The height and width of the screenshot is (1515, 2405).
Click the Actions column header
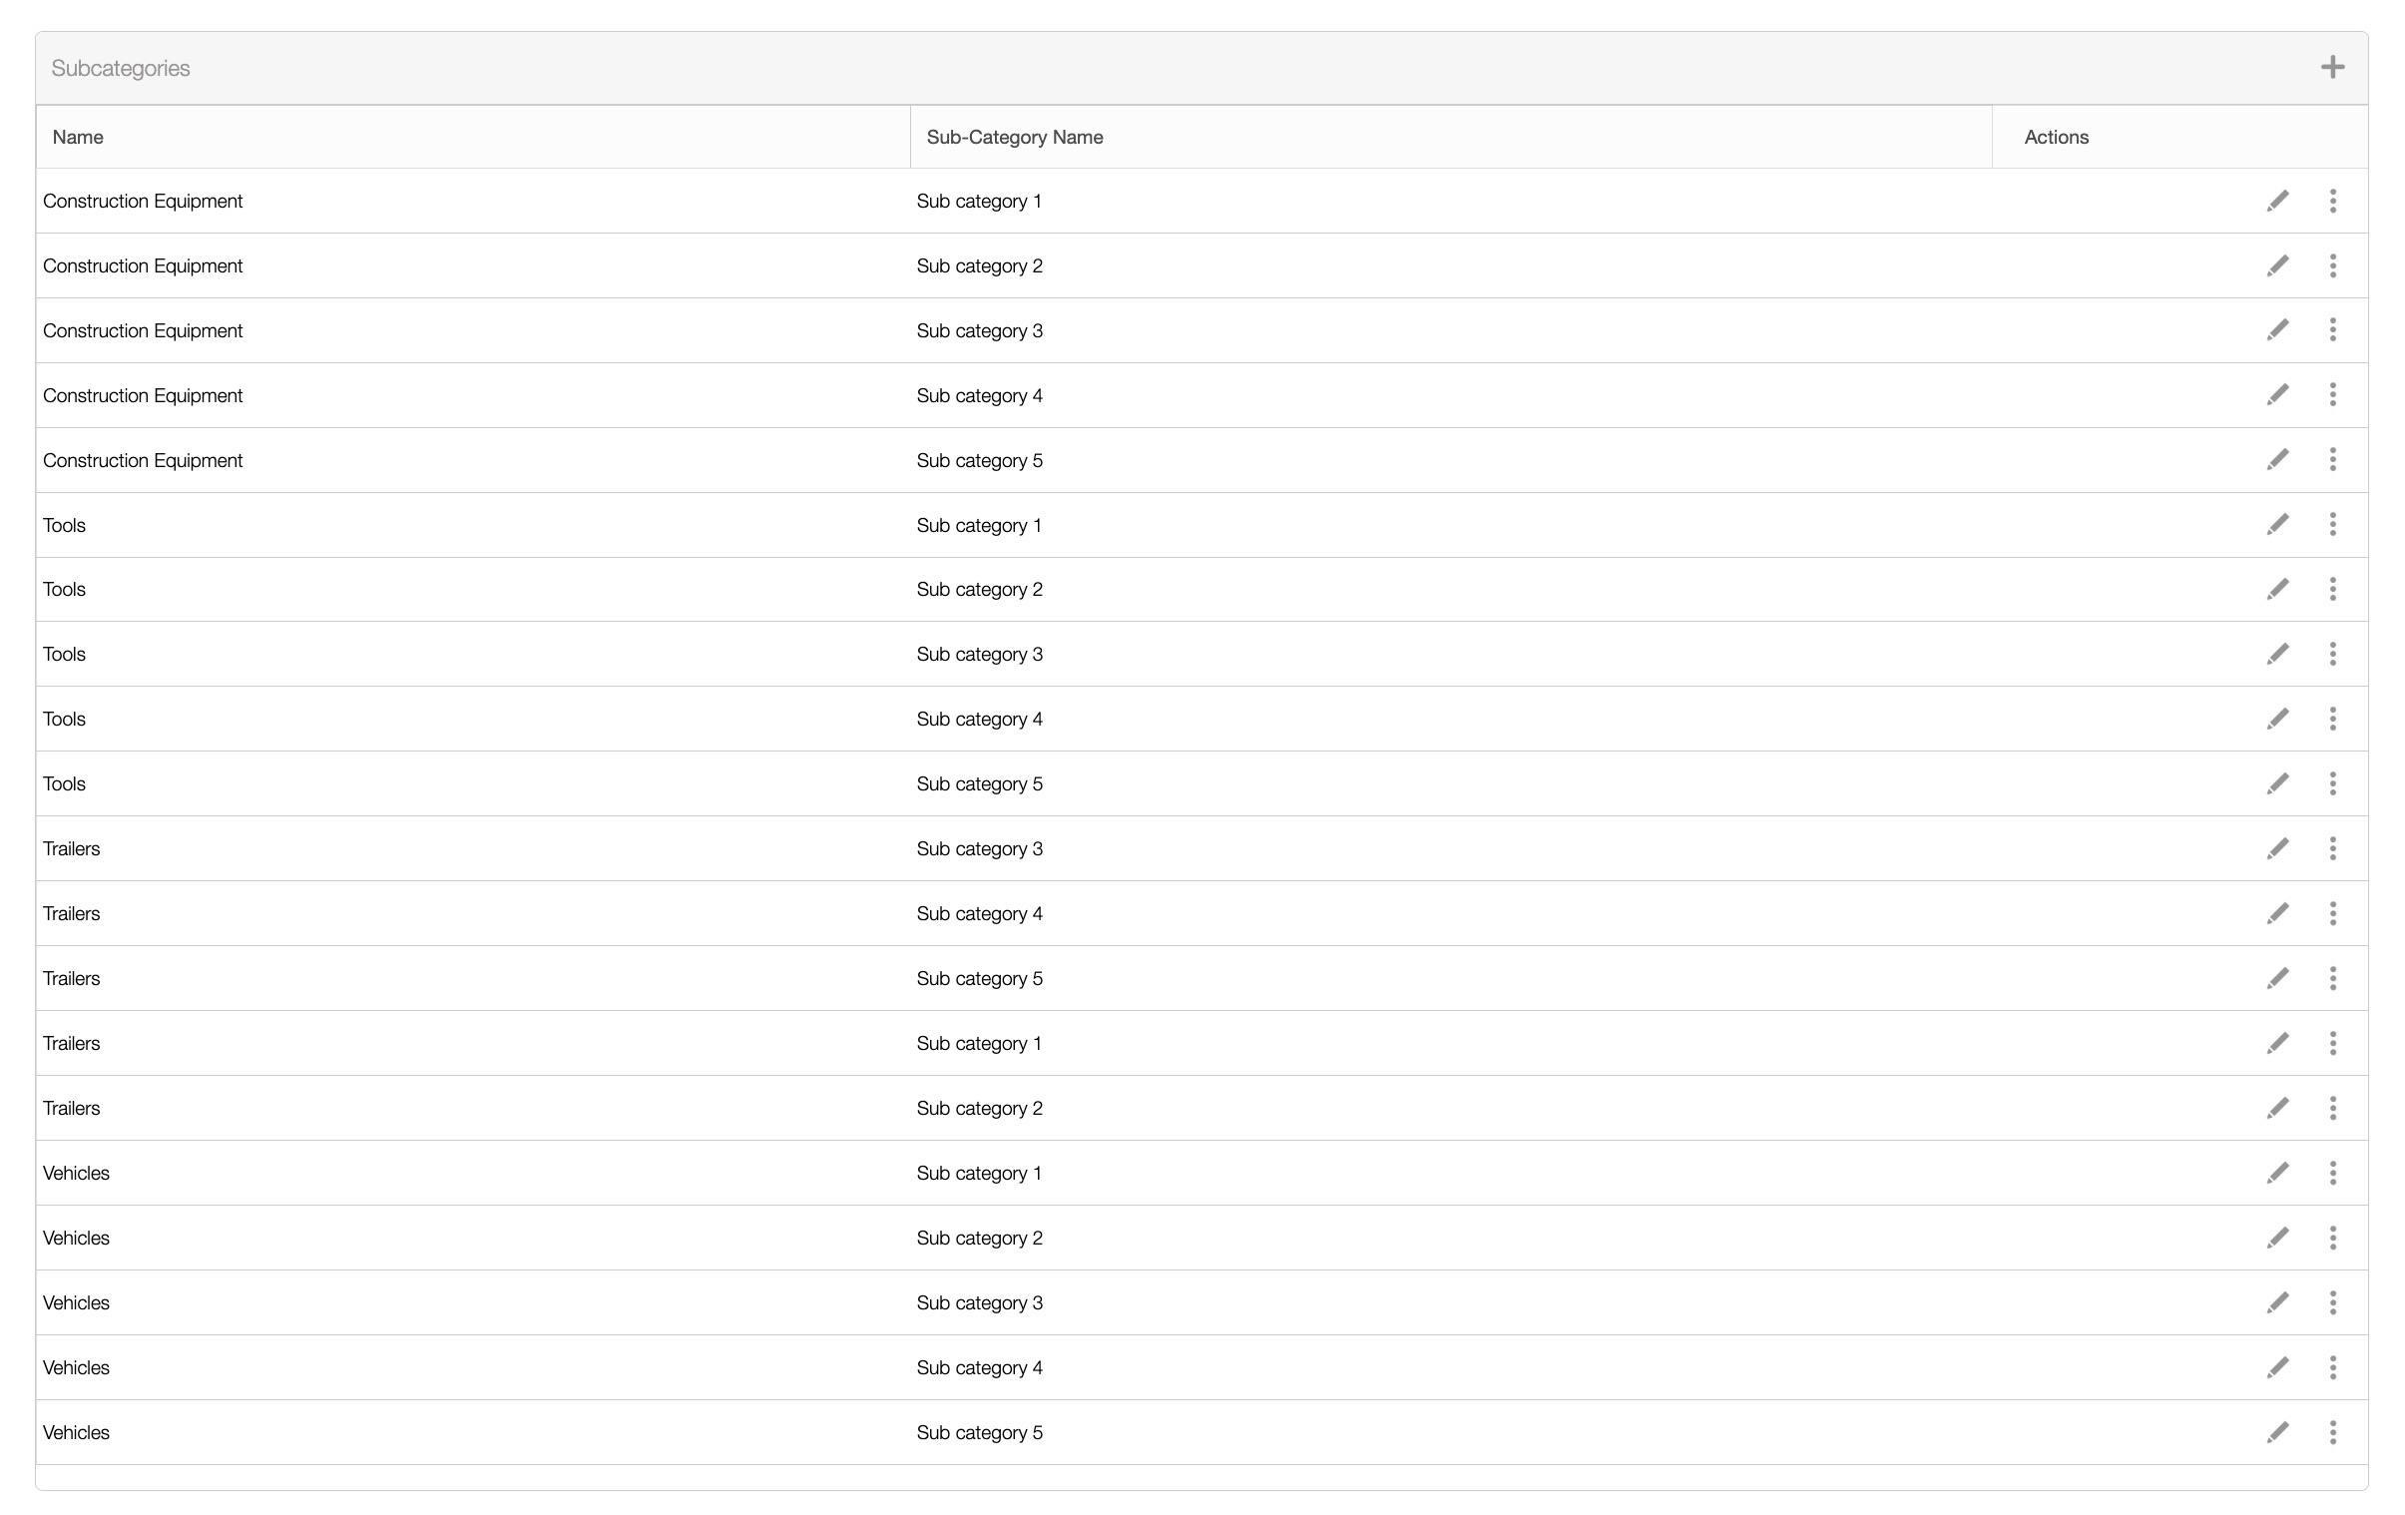pyautogui.click(x=2056, y=138)
